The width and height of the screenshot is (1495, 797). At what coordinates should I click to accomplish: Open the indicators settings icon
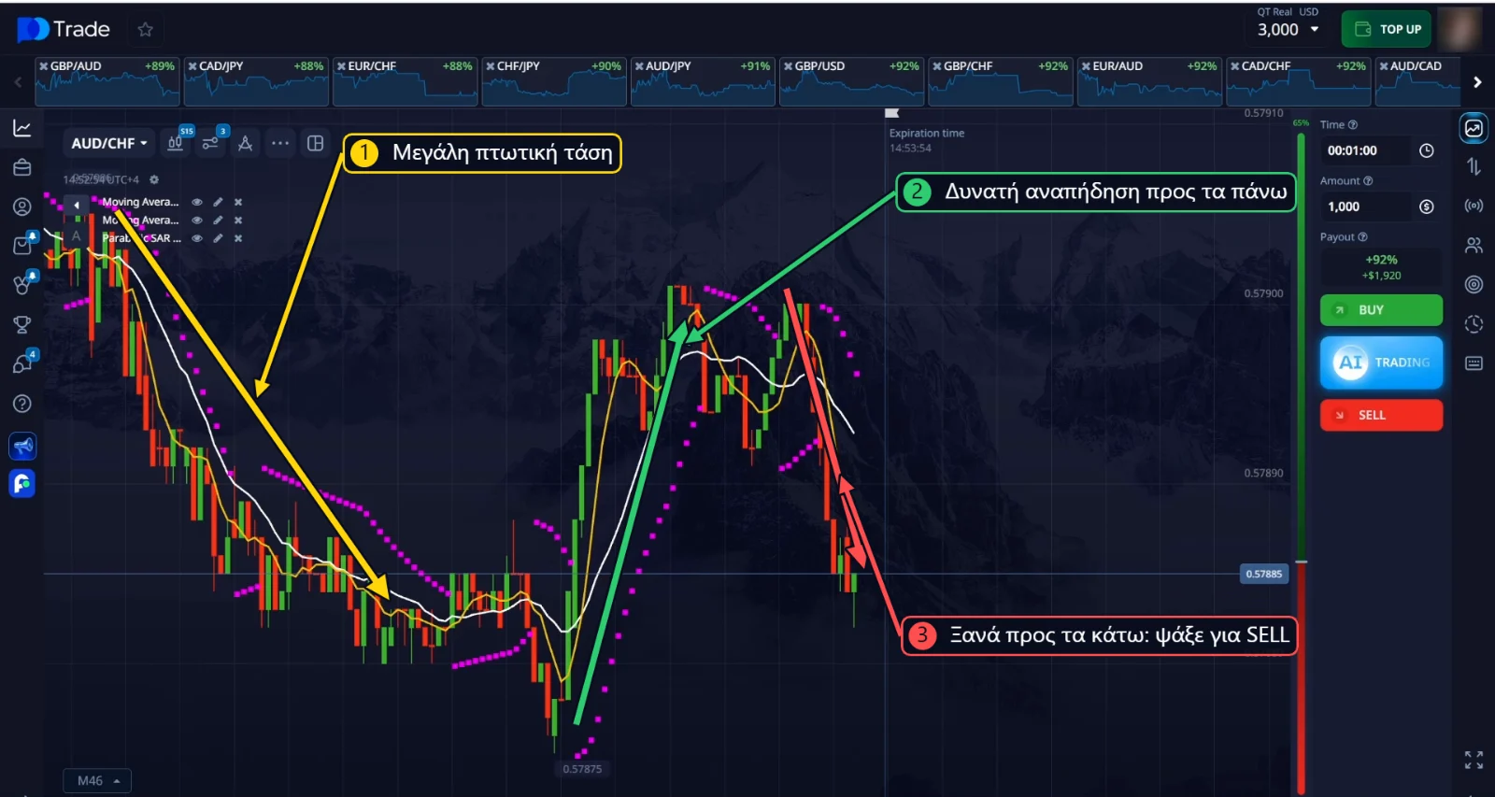click(210, 143)
